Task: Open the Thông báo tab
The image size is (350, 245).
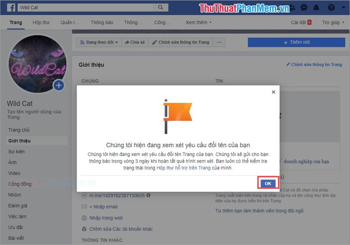Action: [x=102, y=22]
